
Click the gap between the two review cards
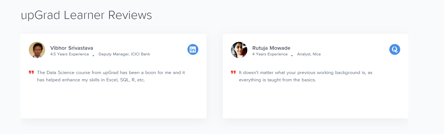[x=214, y=76]
